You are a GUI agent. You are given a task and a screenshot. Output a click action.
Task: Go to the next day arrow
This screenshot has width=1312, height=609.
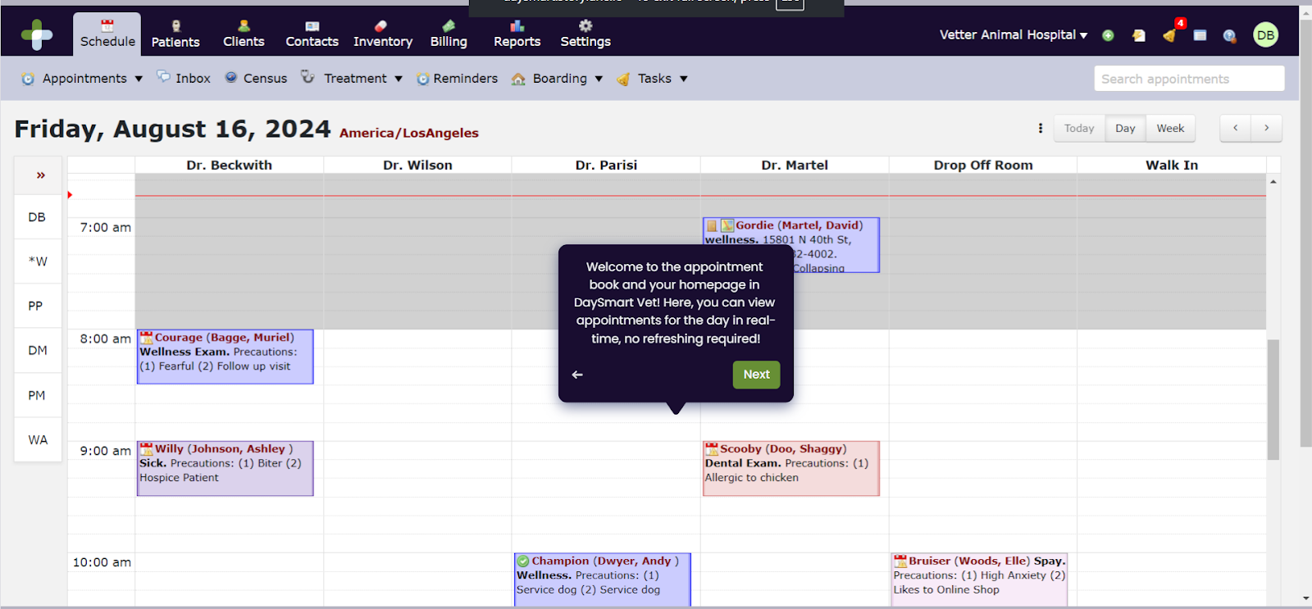click(x=1267, y=128)
